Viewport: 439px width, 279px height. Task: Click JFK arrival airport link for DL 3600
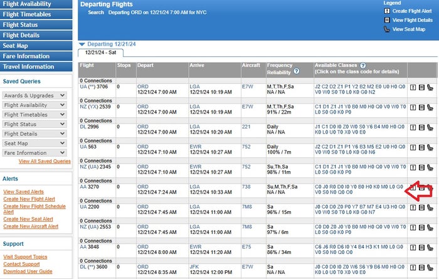[194, 266]
